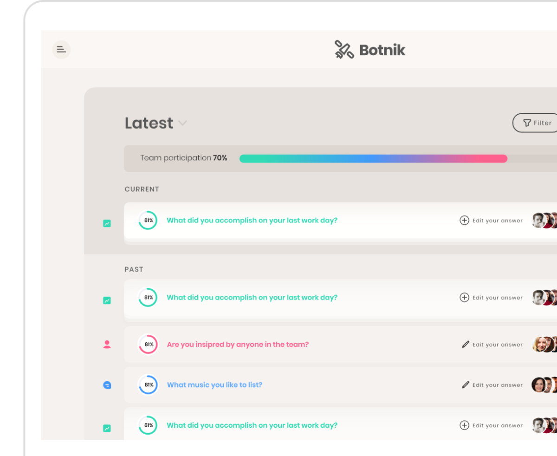The image size is (557, 456).
Task: Open "What music you like to list?" question
Action: coord(214,385)
